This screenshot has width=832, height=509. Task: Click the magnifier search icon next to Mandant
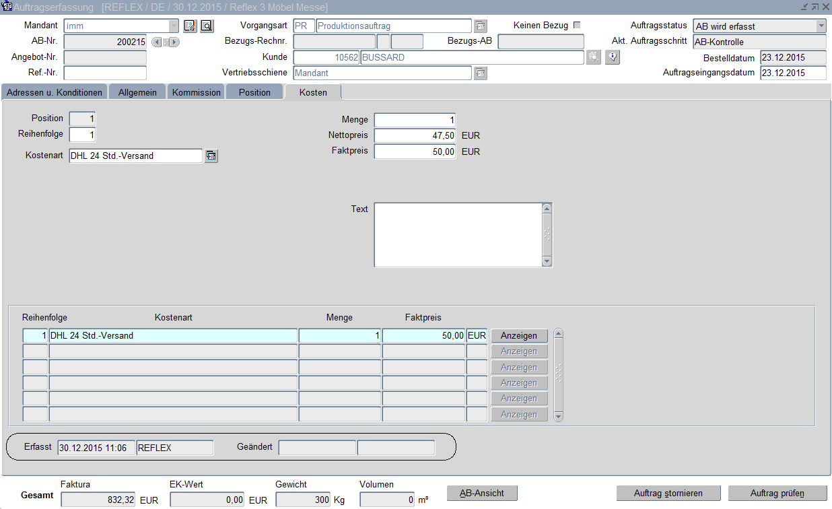(206, 26)
